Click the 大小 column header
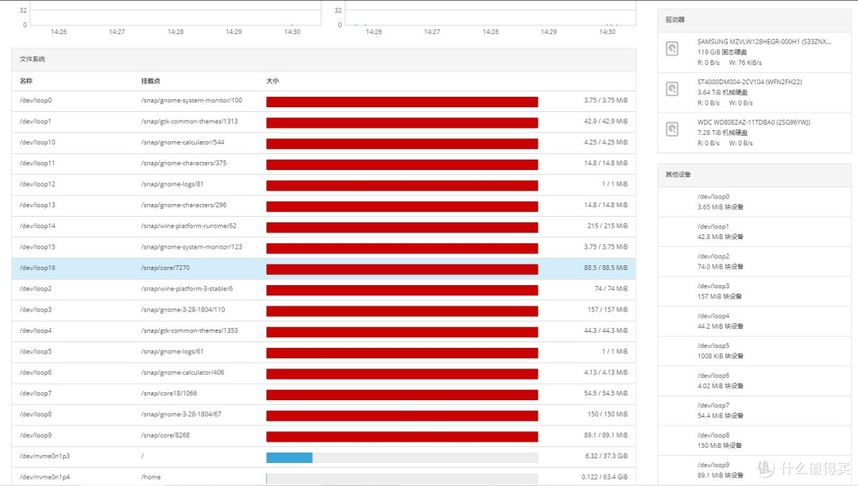This screenshot has width=858, height=486. [x=272, y=81]
